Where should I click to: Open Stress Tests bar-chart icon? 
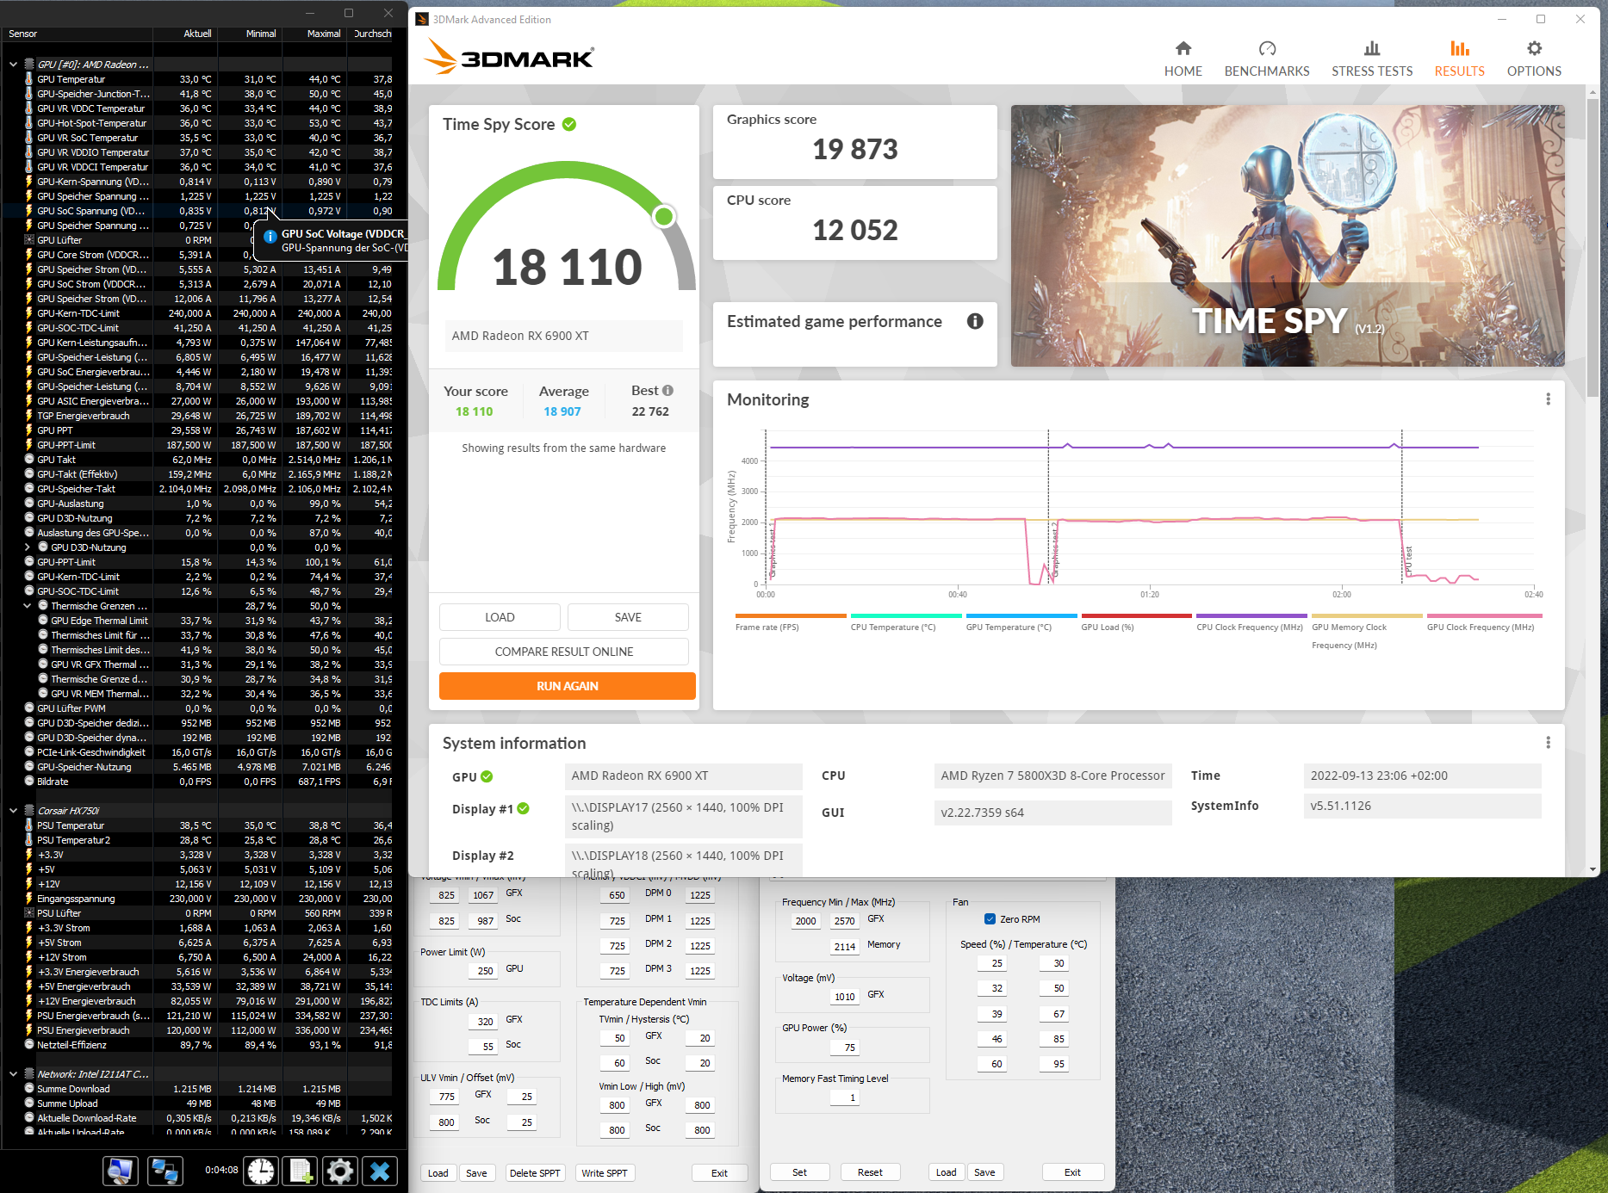1372,48
